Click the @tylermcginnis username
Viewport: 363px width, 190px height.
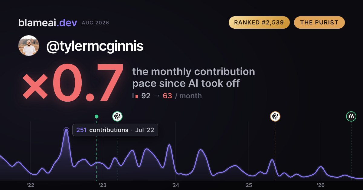pyautogui.click(x=95, y=46)
